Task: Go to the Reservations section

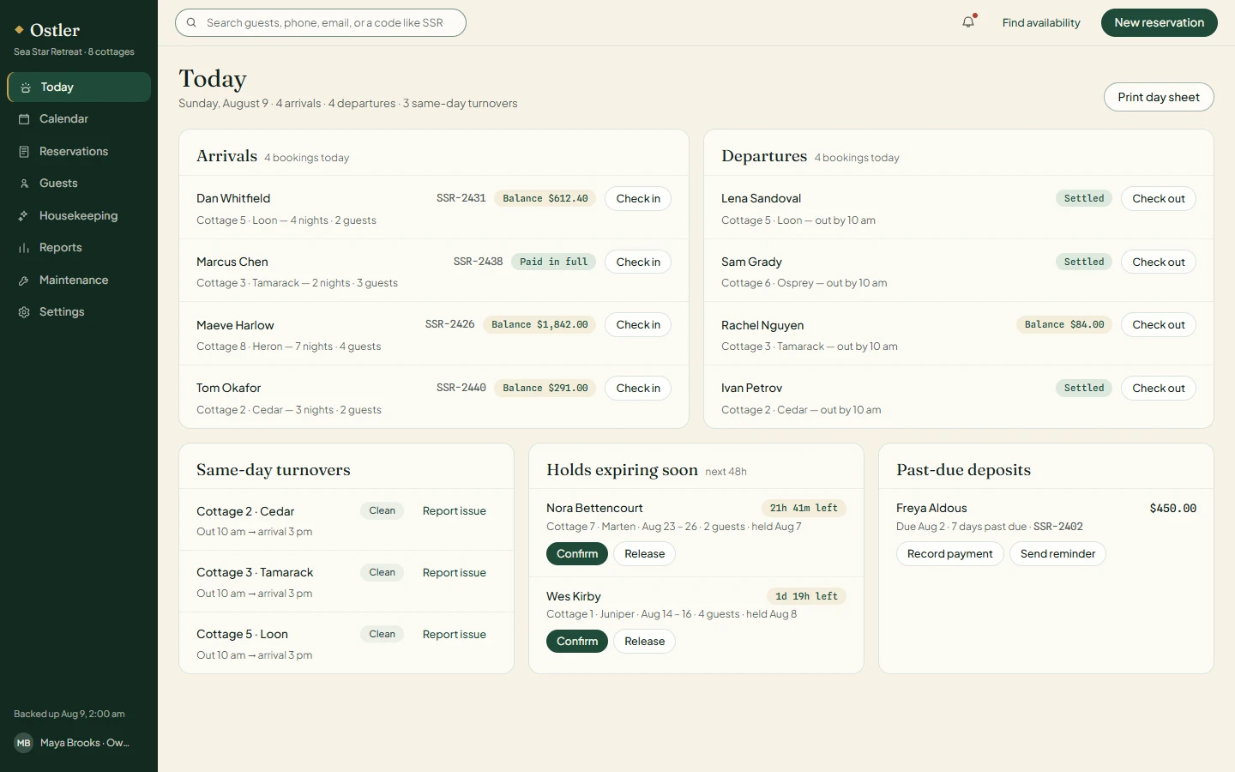Action: pyautogui.click(x=79, y=152)
